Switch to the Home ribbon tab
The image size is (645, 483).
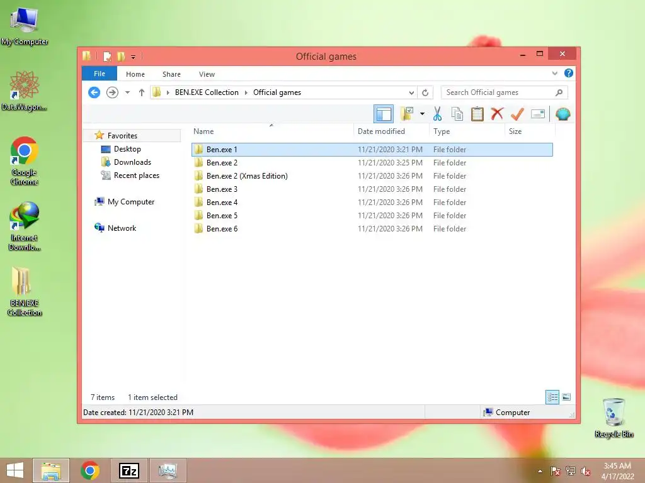tap(135, 74)
